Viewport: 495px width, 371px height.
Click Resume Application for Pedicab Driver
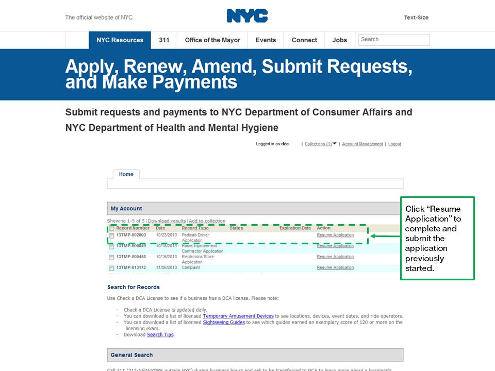point(335,235)
